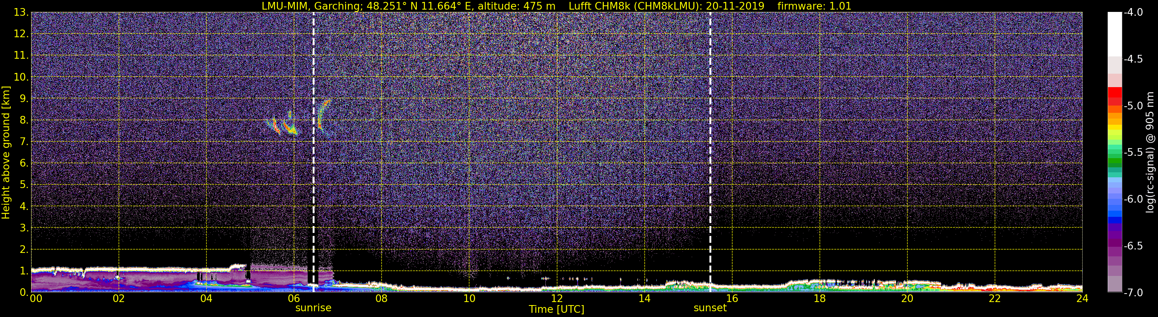Click the '14' tick label on the time axis
Screen dimensions: 1158x317
tap(644, 299)
